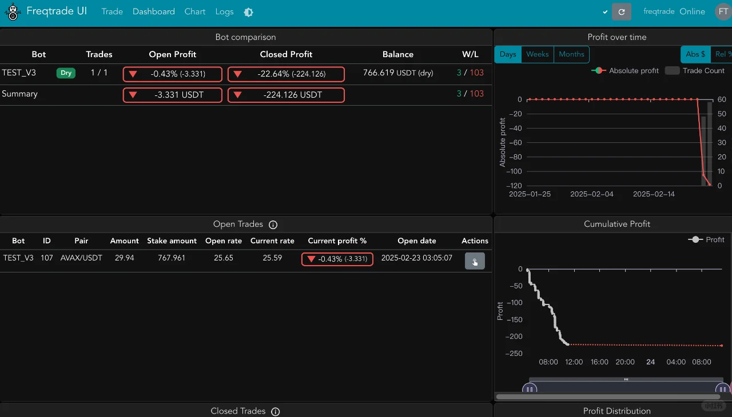Click the Freqtrade UI title link
Image resolution: width=732 pixels, height=417 pixels.
click(57, 11)
